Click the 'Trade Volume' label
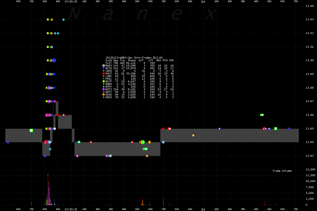This screenshot has width=317, height=211. point(282,171)
